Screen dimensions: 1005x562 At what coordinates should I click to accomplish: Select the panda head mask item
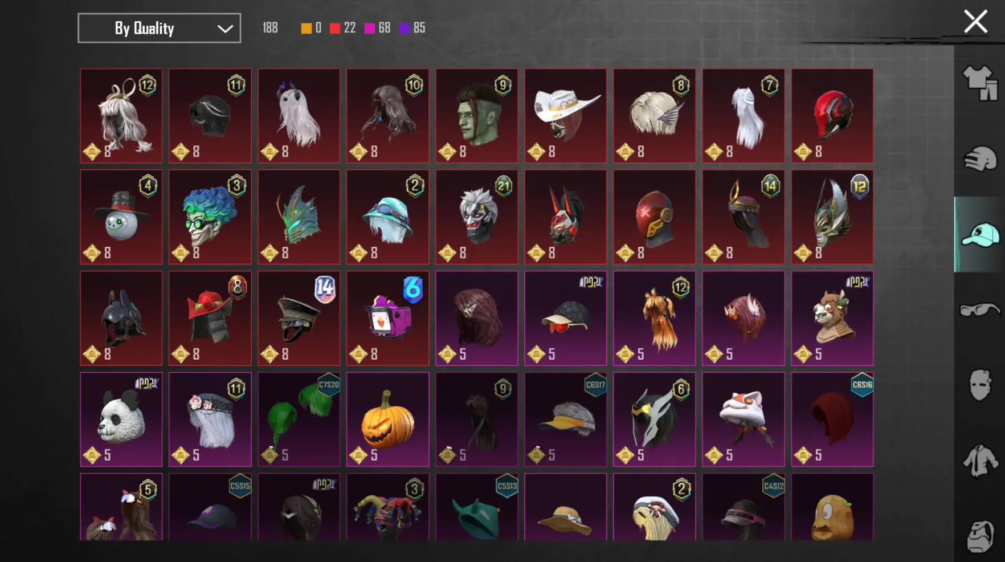(x=121, y=420)
